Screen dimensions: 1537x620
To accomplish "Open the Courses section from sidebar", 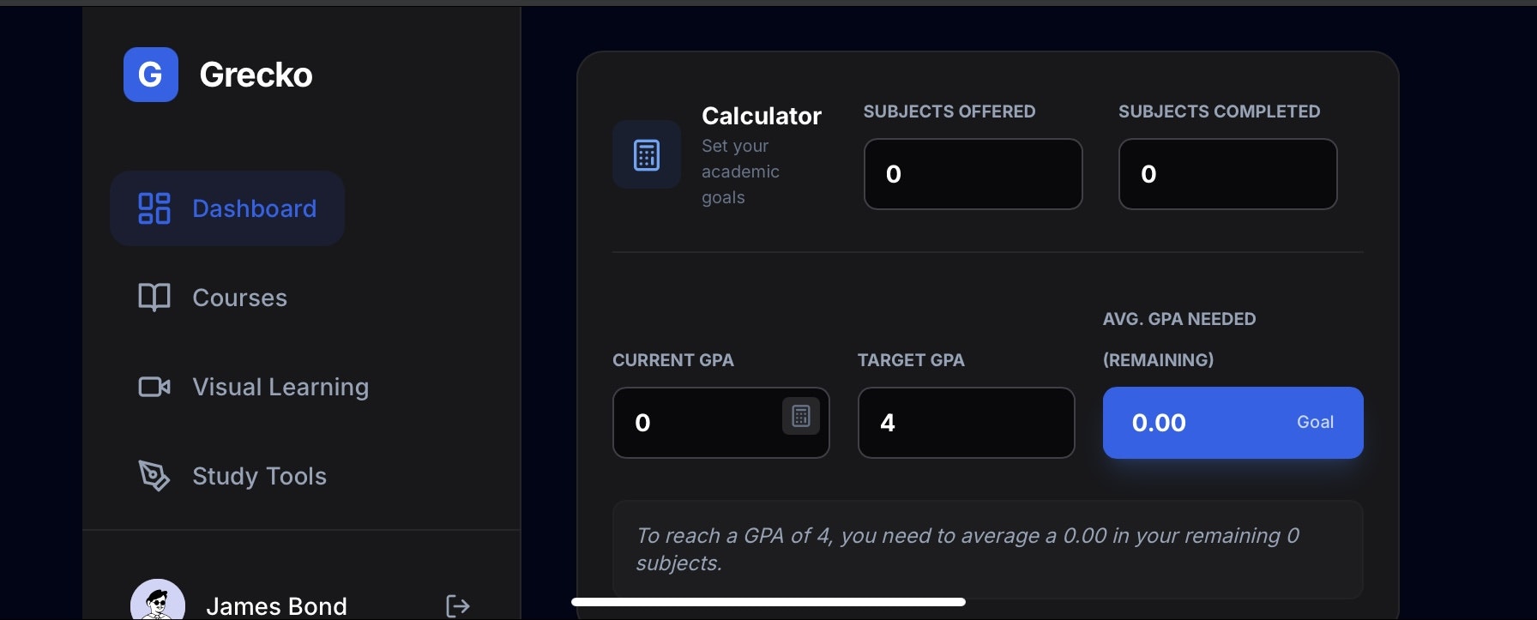I will click(239, 298).
